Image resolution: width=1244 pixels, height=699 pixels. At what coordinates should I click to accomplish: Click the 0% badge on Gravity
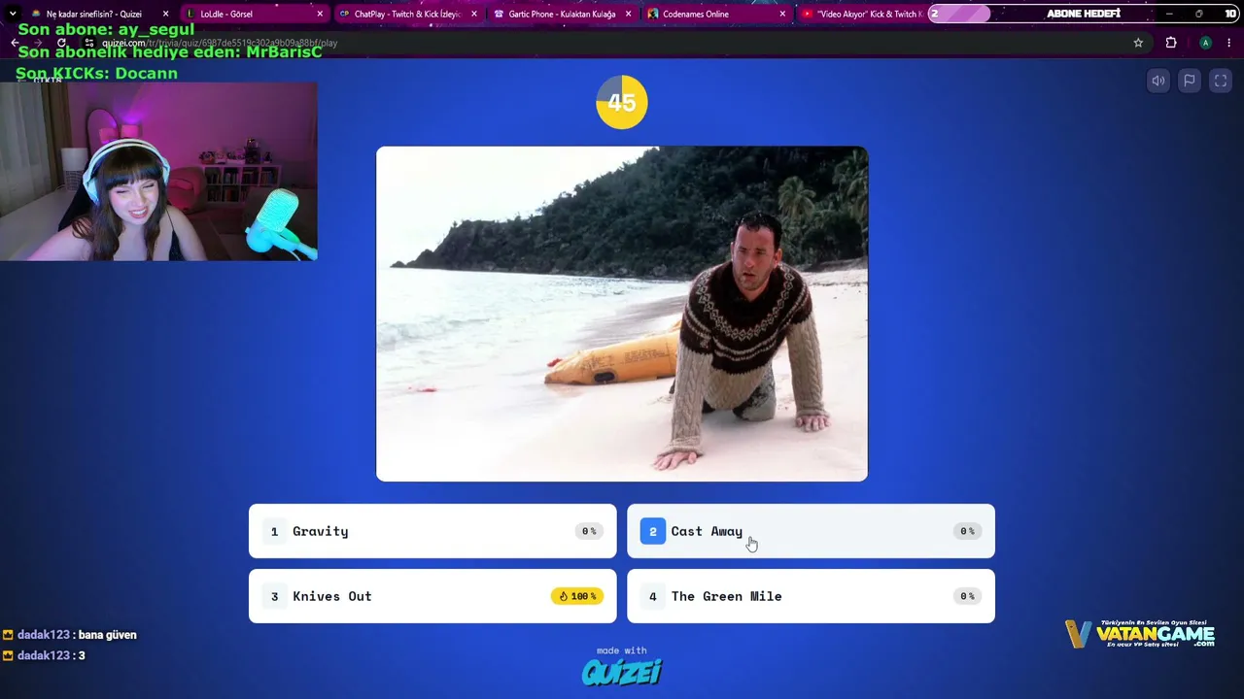[x=589, y=531]
